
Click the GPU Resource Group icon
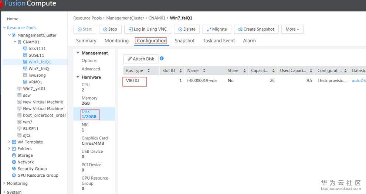14,175
